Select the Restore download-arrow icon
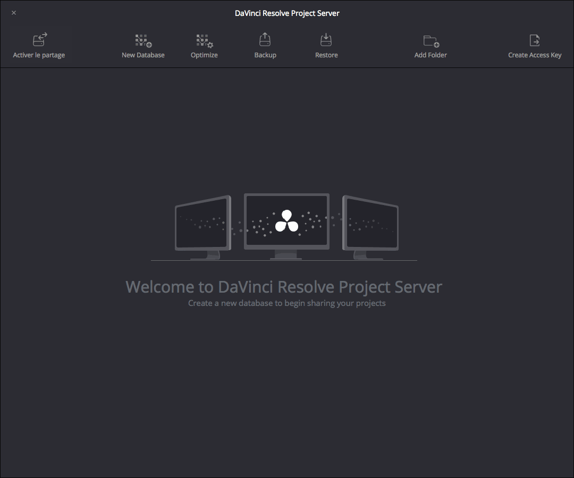Screen dimensions: 574x478 (326, 40)
